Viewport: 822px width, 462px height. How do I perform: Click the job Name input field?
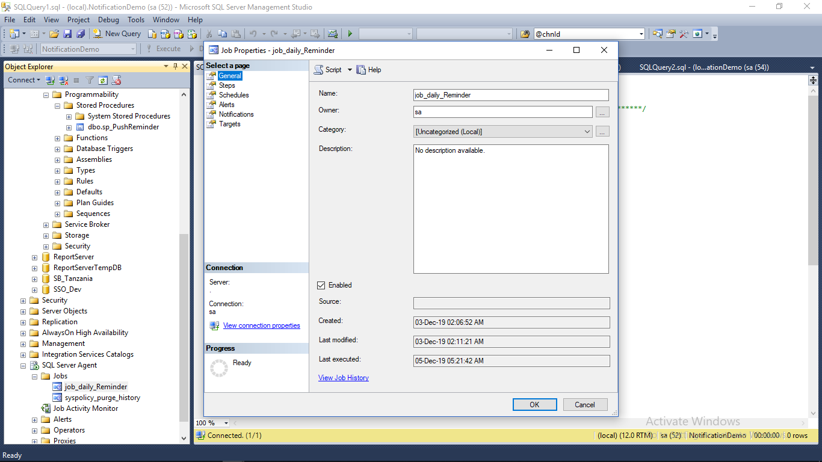(x=511, y=95)
